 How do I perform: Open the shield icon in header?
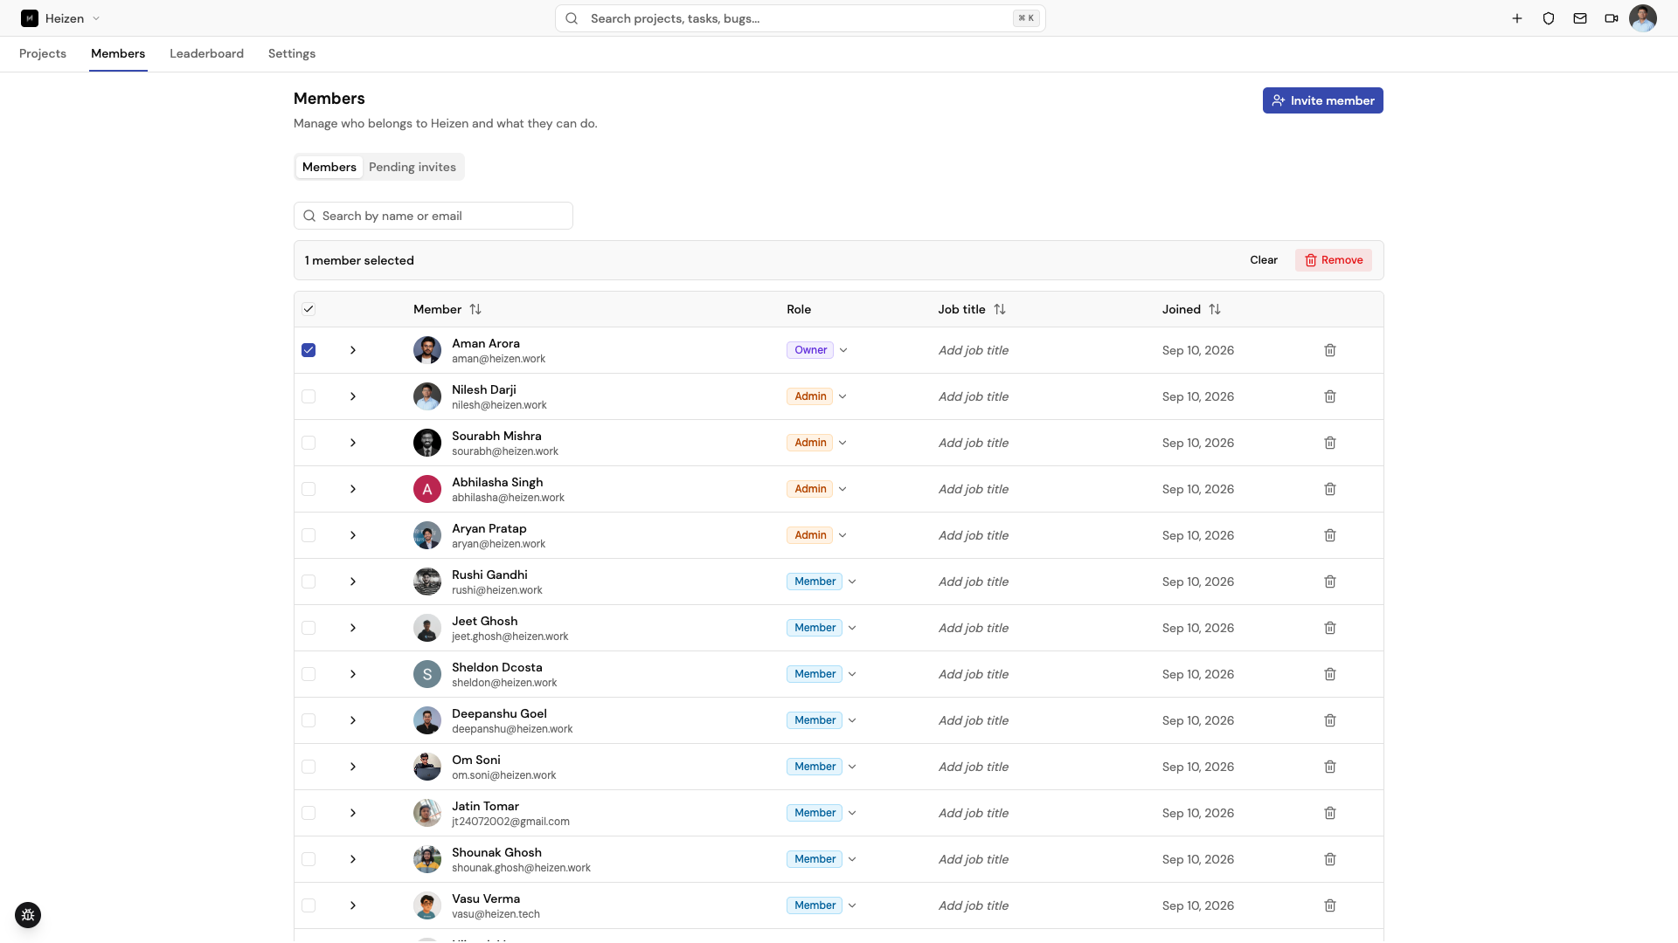pyautogui.click(x=1549, y=18)
